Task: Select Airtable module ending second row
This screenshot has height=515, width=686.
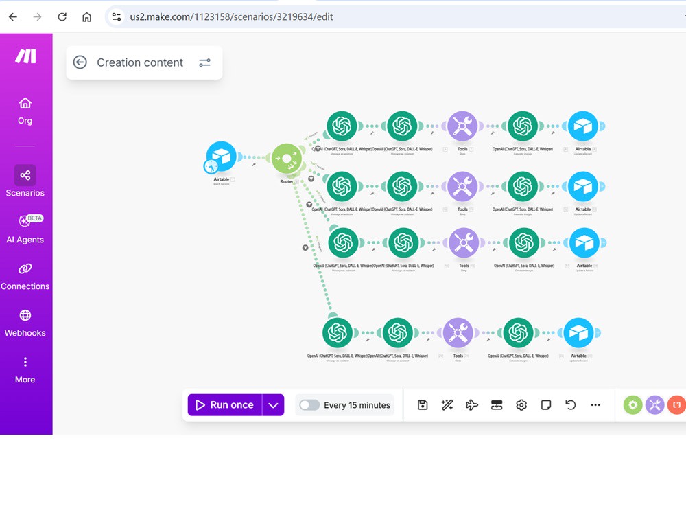Action: [582, 187]
